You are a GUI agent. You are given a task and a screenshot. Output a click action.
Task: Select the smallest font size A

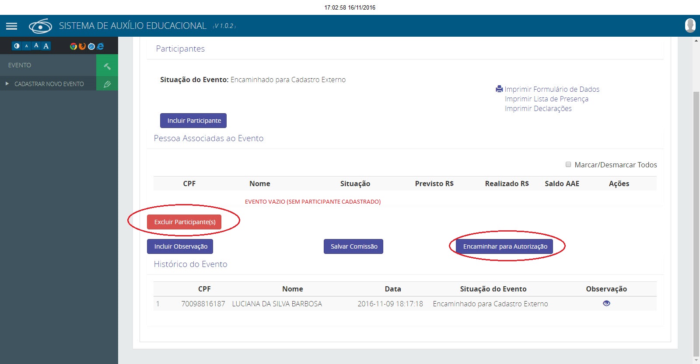27,46
